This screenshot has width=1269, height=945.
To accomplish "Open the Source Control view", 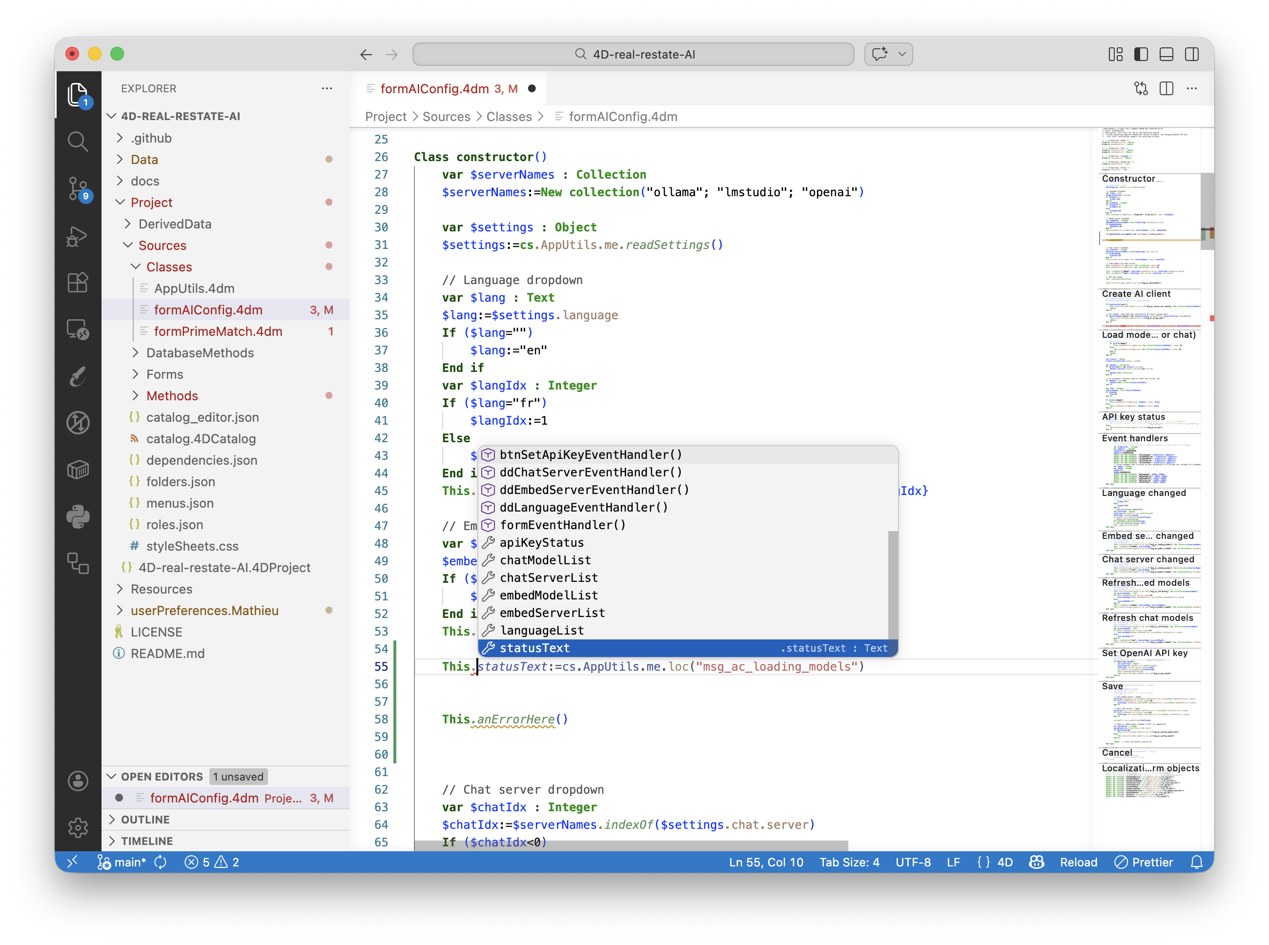I will tap(78, 188).
